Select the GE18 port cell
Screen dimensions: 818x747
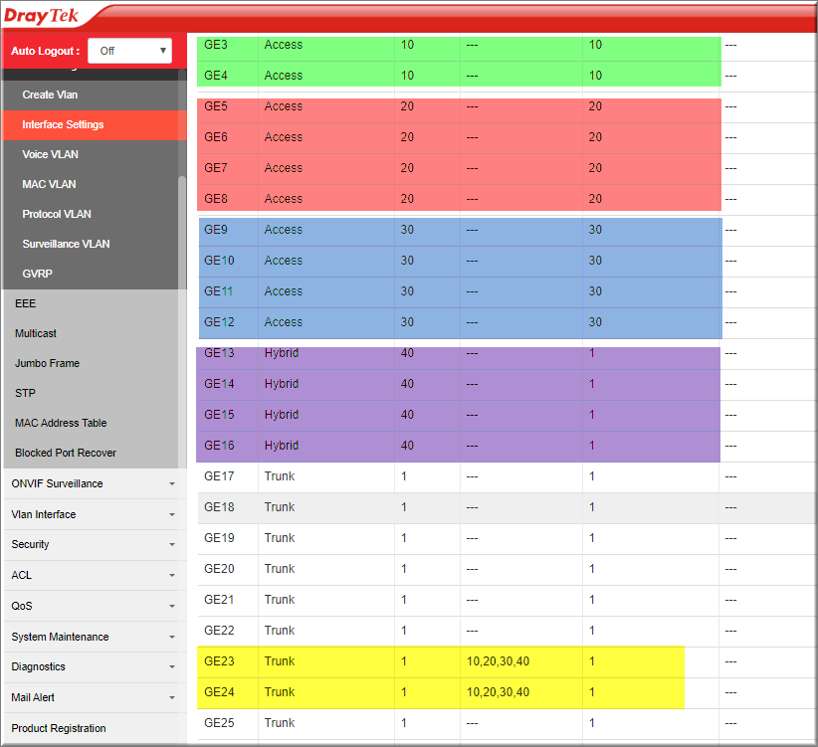[x=228, y=507]
